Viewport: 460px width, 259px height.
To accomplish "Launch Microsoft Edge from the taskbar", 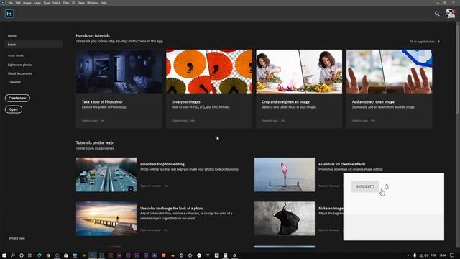I will (40, 255).
